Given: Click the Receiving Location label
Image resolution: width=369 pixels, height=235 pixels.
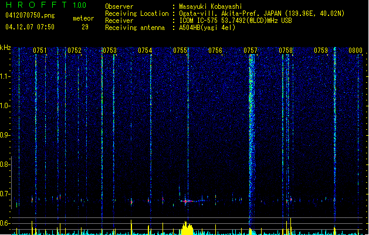Looking at the screenshot, I should pos(137,14).
